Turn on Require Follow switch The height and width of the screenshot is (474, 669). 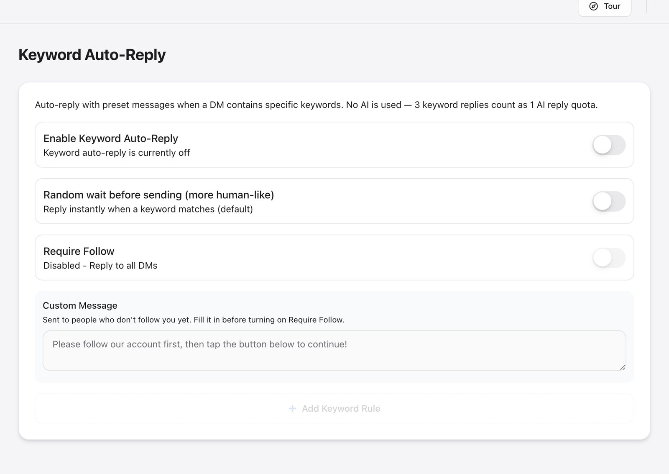pos(609,258)
